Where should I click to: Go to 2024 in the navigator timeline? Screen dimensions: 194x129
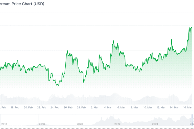(155, 124)
